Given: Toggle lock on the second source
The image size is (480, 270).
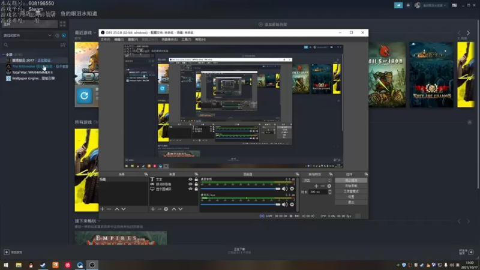Looking at the screenshot, I should [196, 184].
